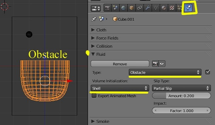Click the Cube.001 object breadcrumb
Image resolution: width=215 pixels, height=125 pixels.
point(123,19)
